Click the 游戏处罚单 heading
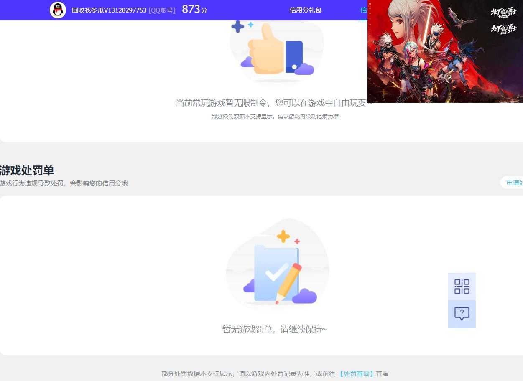523x381 pixels. (27, 170)
